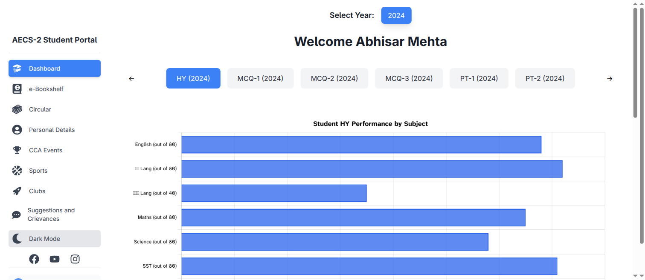Visit the Facebook page icon
Image resolution: width=645 pixels, height=280 pixels.
(x=34, y=259)
